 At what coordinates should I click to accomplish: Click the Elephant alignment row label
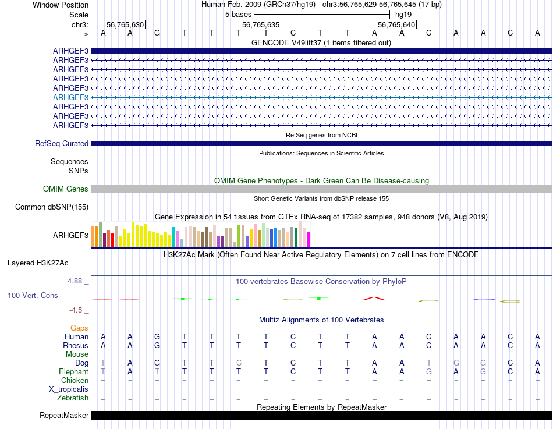coord(73,372)
